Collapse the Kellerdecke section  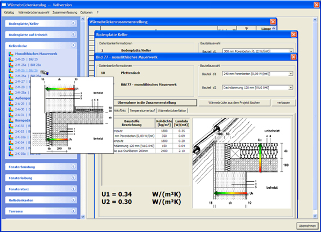point(73,46)
